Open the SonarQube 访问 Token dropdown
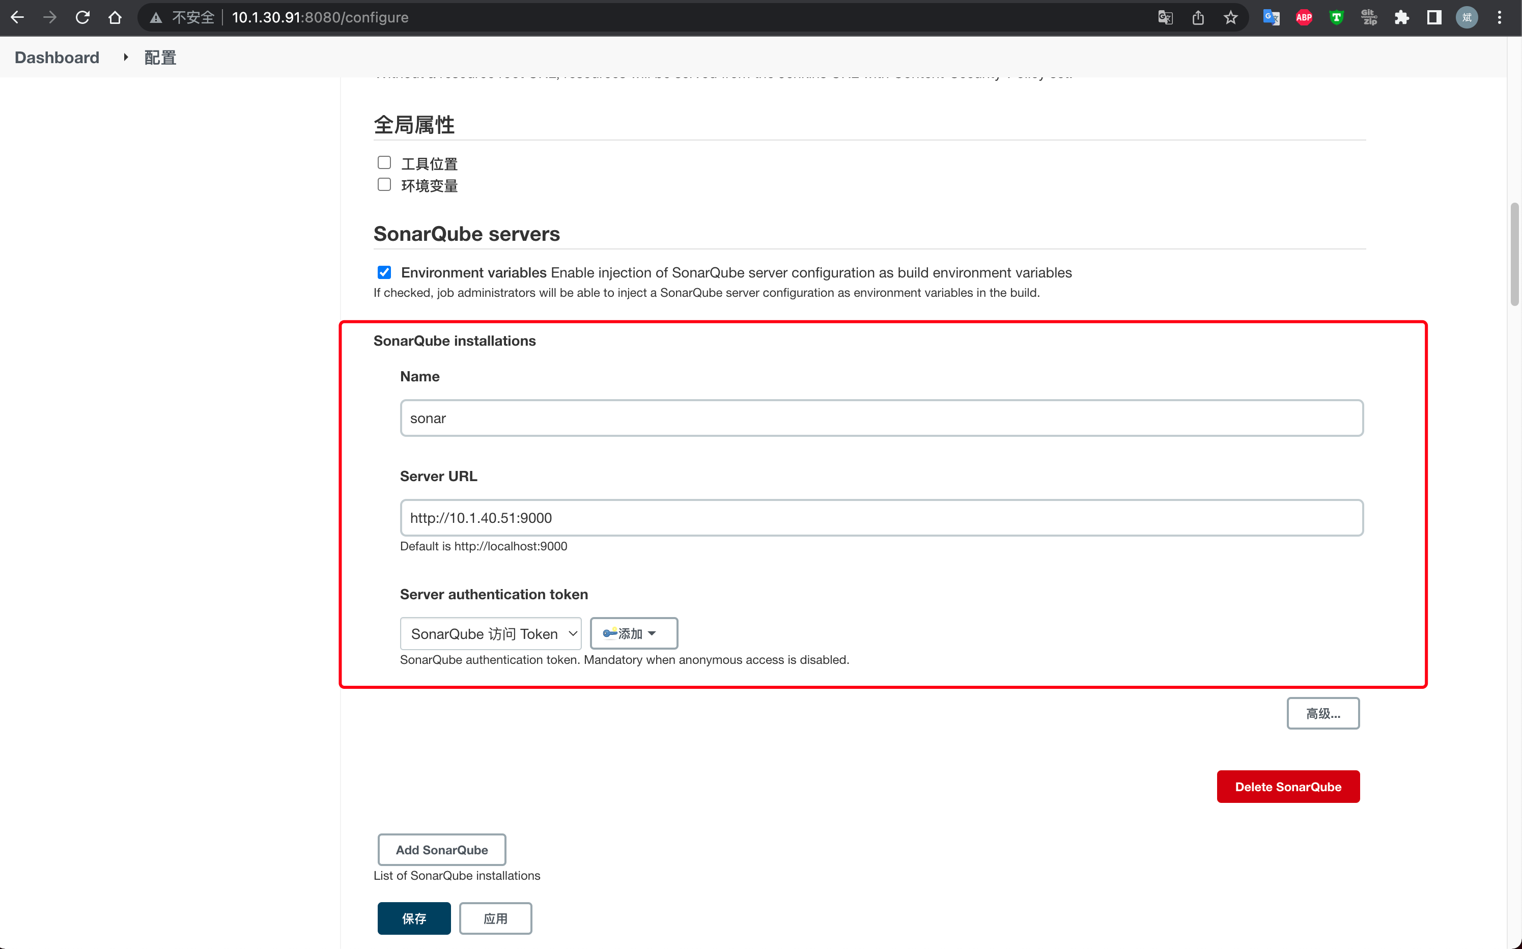 (x=491, y=633)
